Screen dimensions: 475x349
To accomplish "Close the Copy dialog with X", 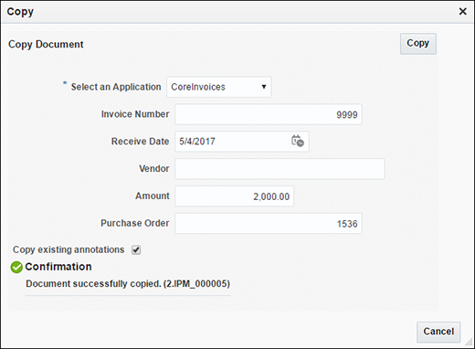I will coord(462,12).
